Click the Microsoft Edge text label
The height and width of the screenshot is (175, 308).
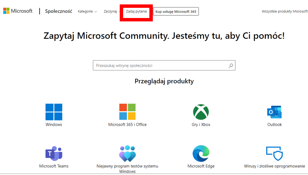coord(201,166)
